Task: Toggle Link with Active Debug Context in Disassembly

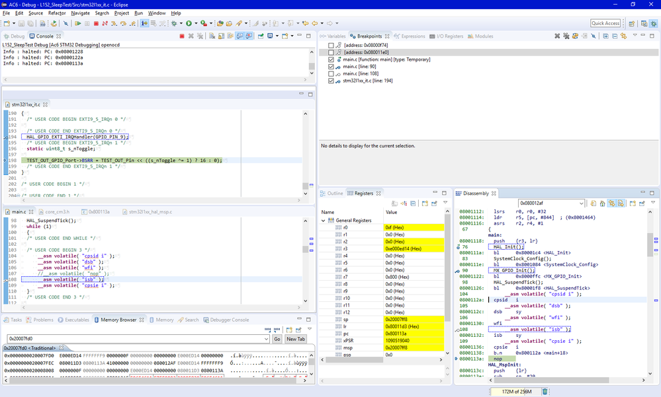Action: (x=611, y=203)
